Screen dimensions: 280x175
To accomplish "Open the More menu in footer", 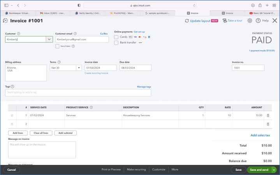I will (x=174, y=170).
